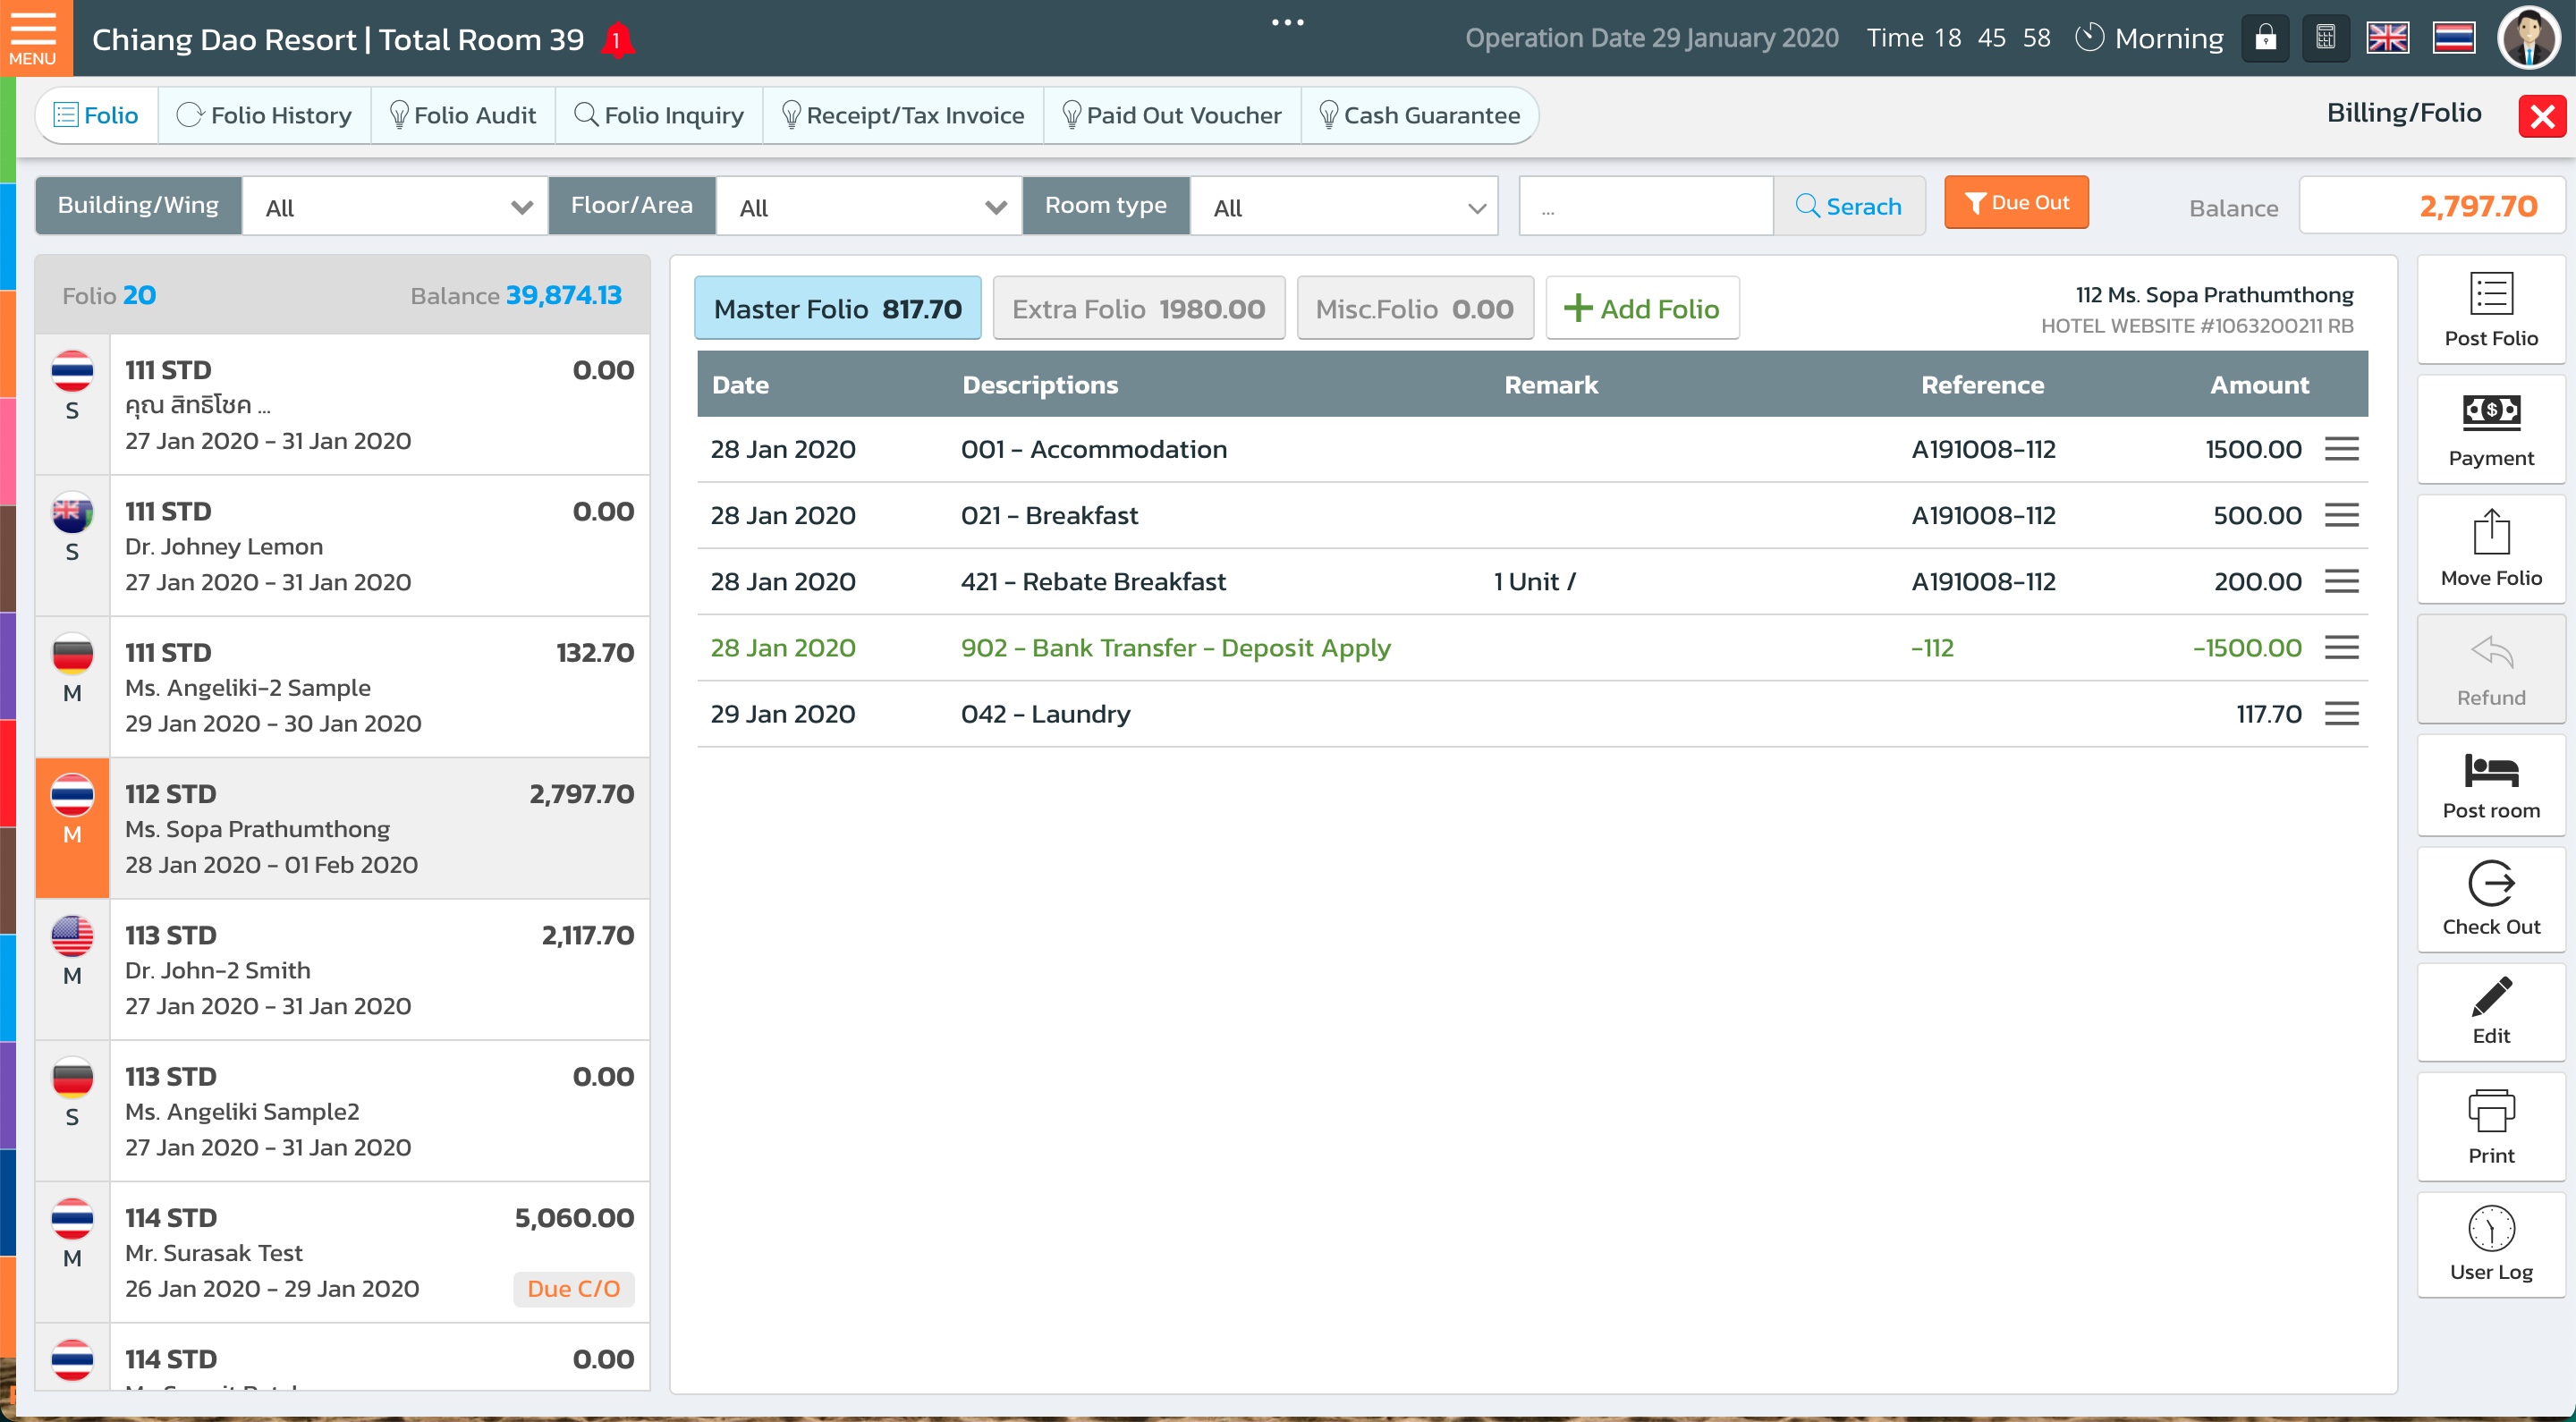Open row menu for Laundry entry
The image size is (2576, 1422).
tap(2341, 714)
